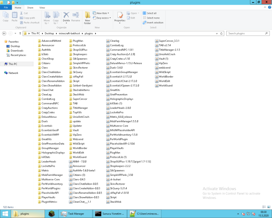Image resolution: width=272 pixels, height=218 pixels.
Task: Open Windows Start button
Action: [x=5, y=214]
